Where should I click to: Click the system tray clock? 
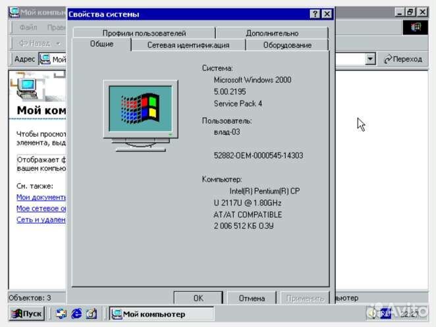pos(409,314)
